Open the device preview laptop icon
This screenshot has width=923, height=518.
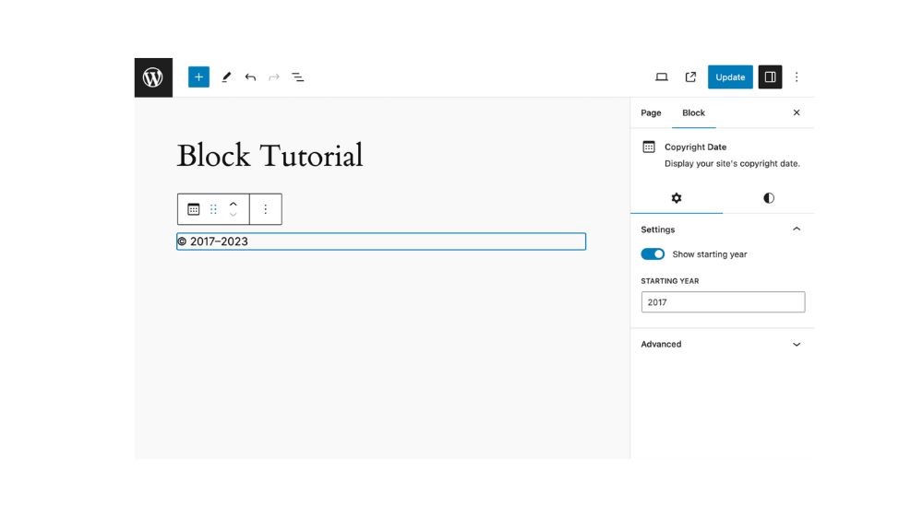pos(662,77)
